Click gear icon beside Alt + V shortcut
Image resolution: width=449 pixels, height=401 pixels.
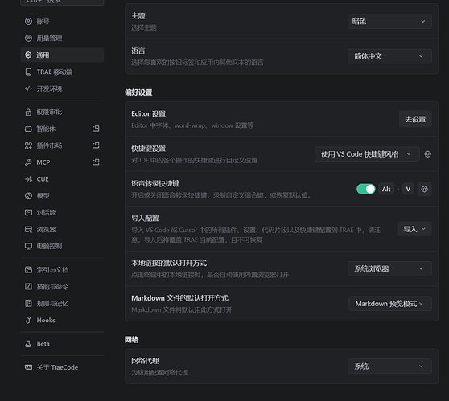tap(424, 189)
